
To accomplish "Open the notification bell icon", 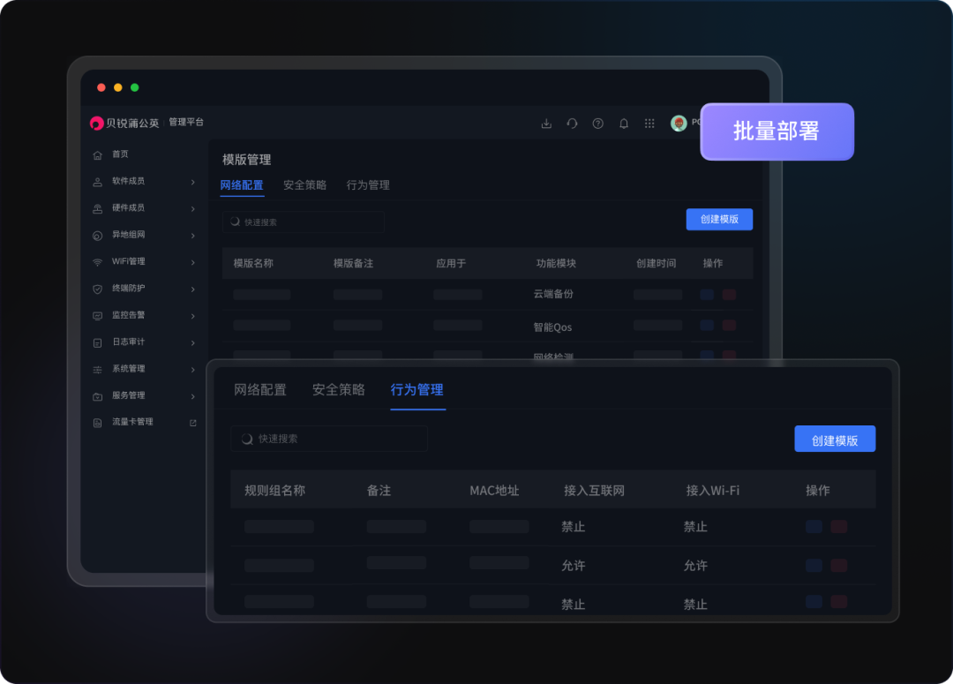I will pos(624,124).
